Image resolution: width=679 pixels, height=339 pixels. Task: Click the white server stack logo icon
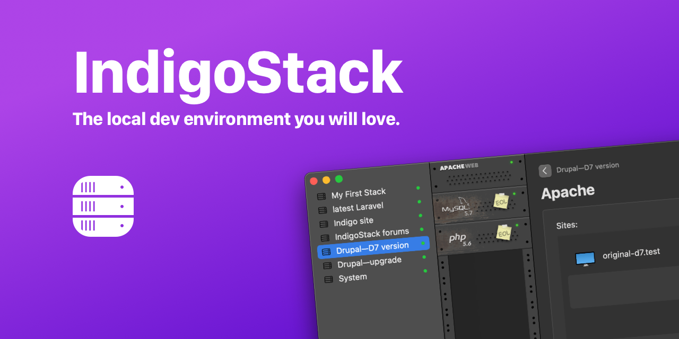[103, 206]
